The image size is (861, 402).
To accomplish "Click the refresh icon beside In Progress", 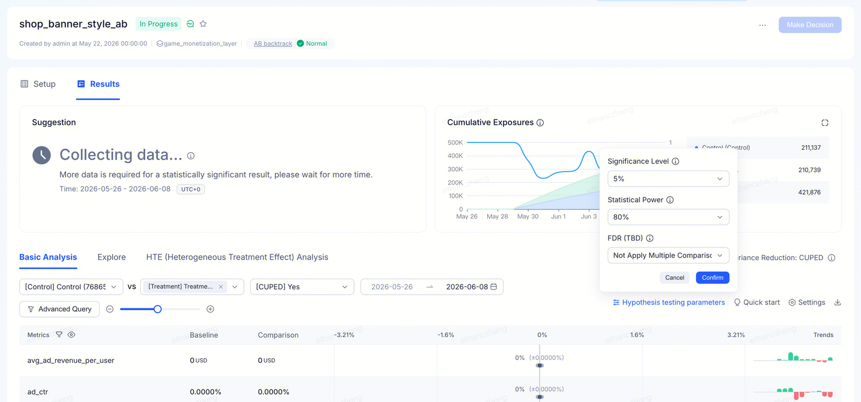I will pos(191,24).
